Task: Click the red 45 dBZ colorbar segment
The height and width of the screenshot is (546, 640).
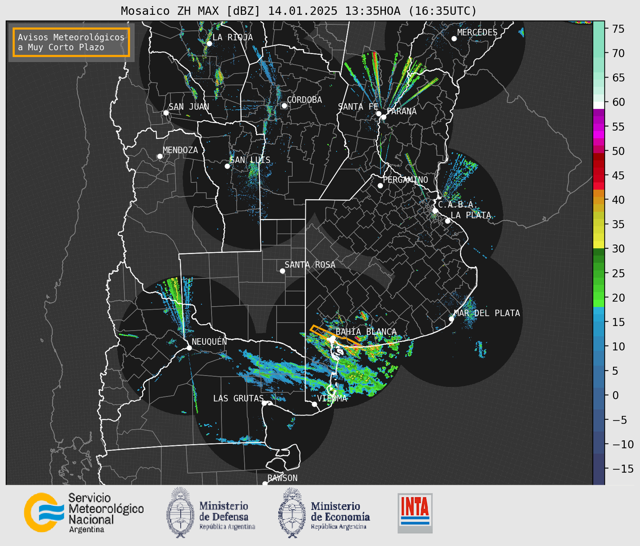Action: coord(599,175)
